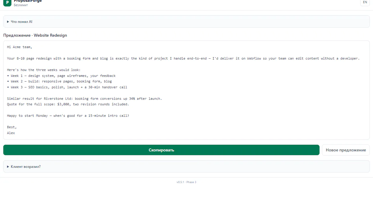373x223 pixels.
Task: Click the 'Similar result for Riverstone Ltd' line
Action: pyautogui.click(x=85, y=99)
